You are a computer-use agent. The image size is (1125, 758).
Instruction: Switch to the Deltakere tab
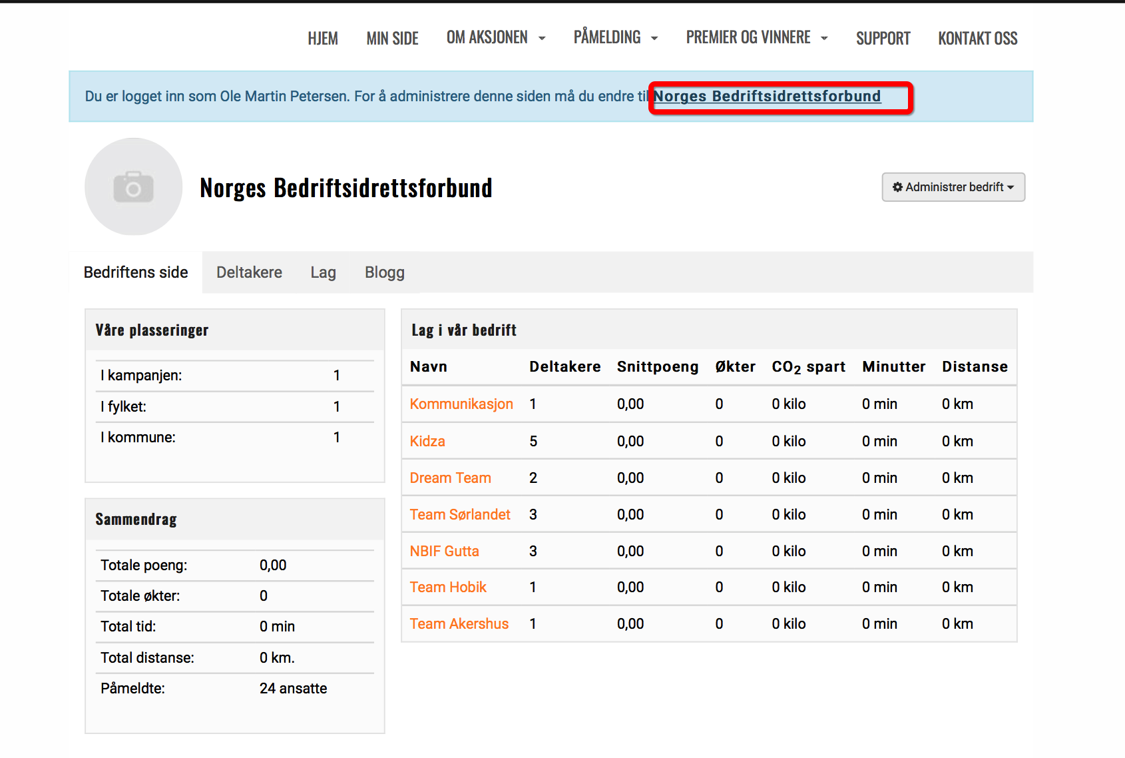pyautogui.click(x=249, y=272)
